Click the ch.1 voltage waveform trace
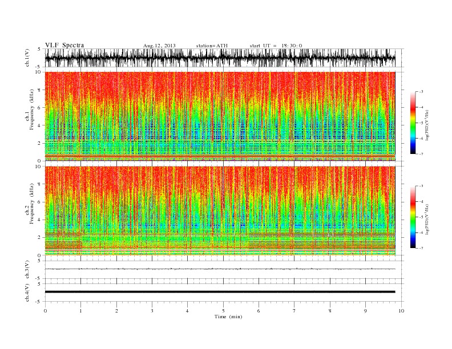452x349 pixels. point(220,58)
